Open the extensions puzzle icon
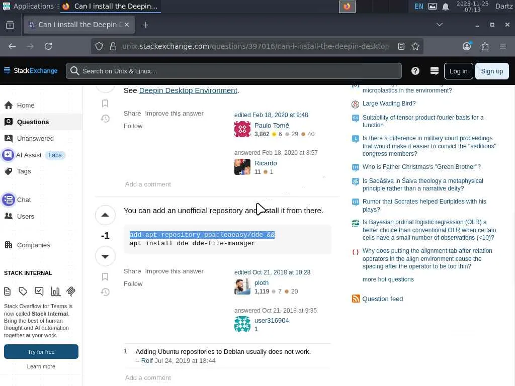 point(485,46)
